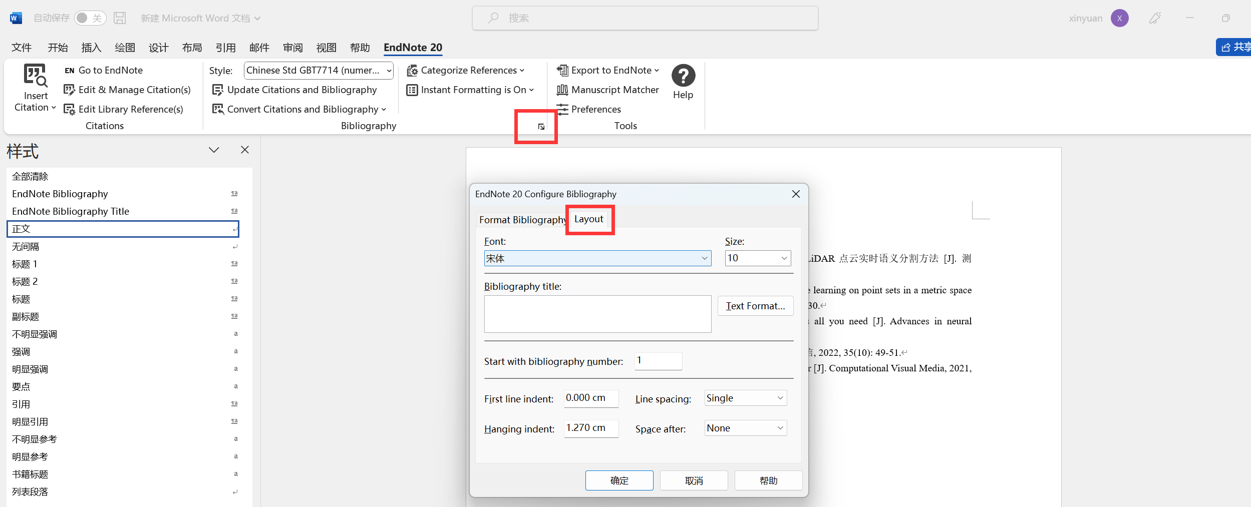Click 确定 to confirm bibliography settings
This screenshot has width=1251, height=507.
click(x=619, y=480)
